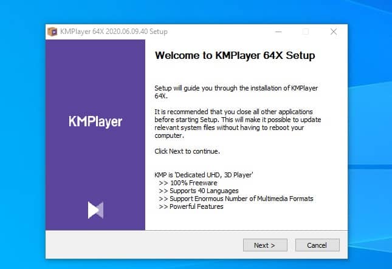
Task: Click the line "KMP is 'Dedicated UHD, 3D Player'"
Action: [x=204, y=175]
